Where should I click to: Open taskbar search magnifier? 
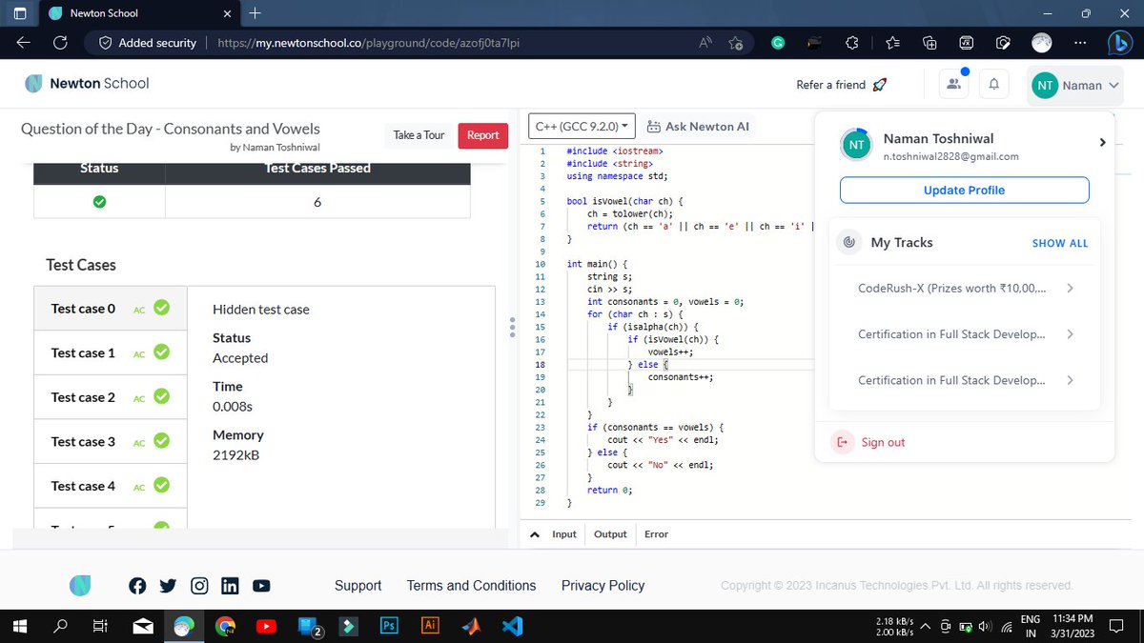click(x=60, y=626)
